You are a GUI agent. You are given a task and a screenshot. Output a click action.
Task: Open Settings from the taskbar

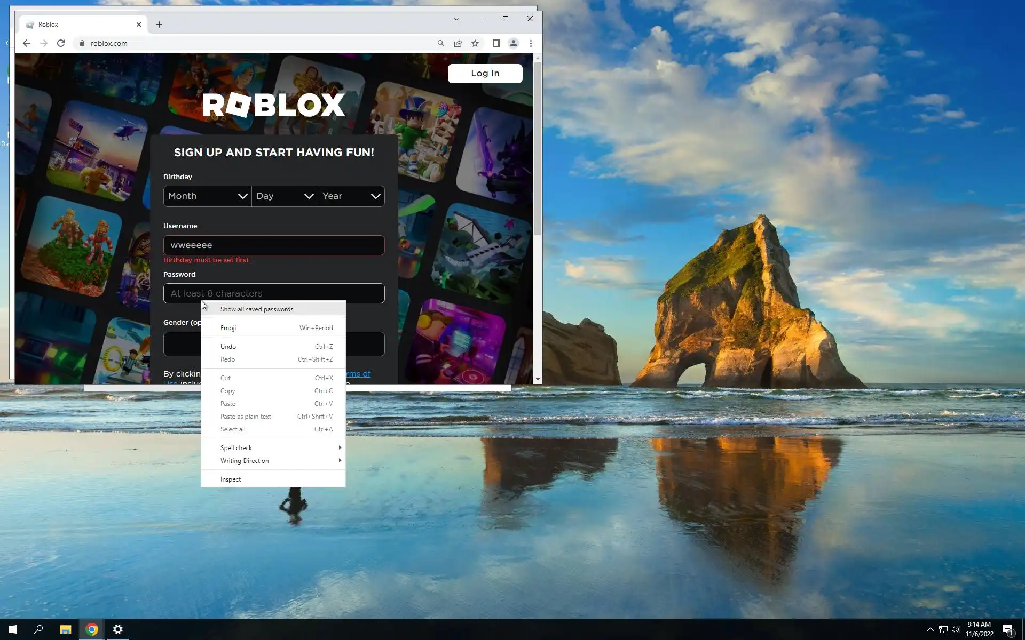(x=118, y=629)
